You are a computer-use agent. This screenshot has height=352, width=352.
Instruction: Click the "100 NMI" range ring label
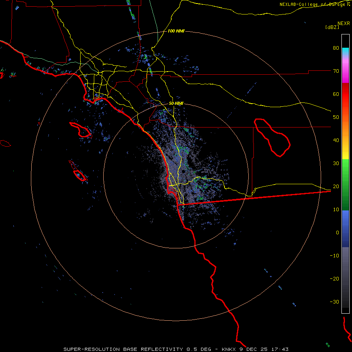pos(176,31)
